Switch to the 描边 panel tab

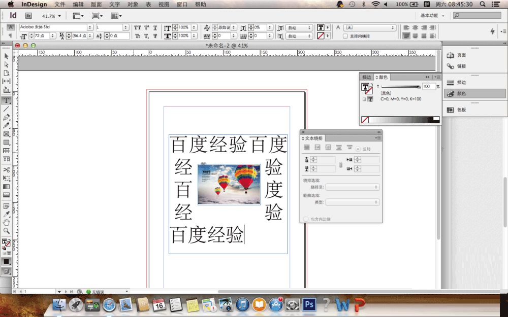tap(366, 77)
